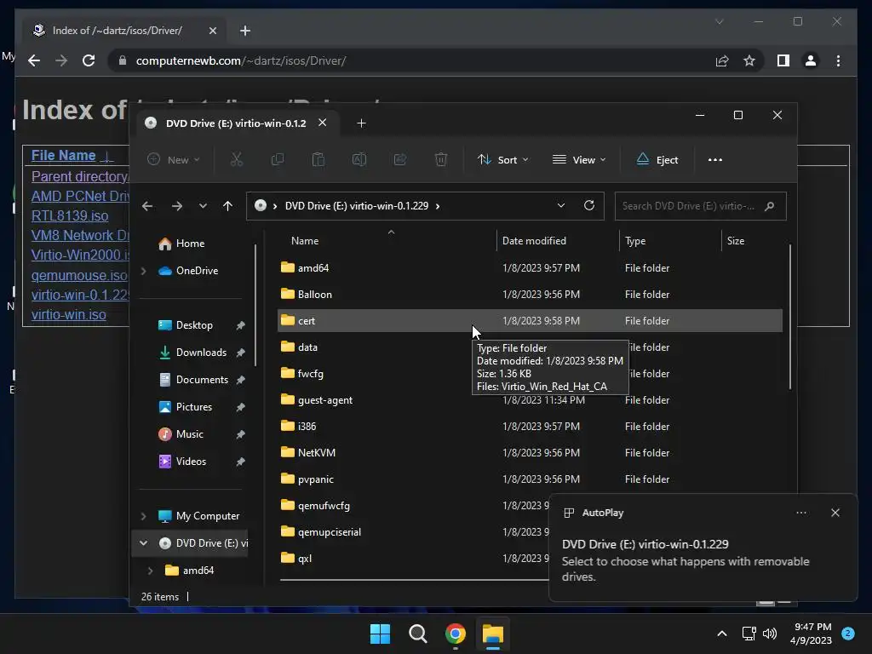Select the i386 folder

point(530,427)
